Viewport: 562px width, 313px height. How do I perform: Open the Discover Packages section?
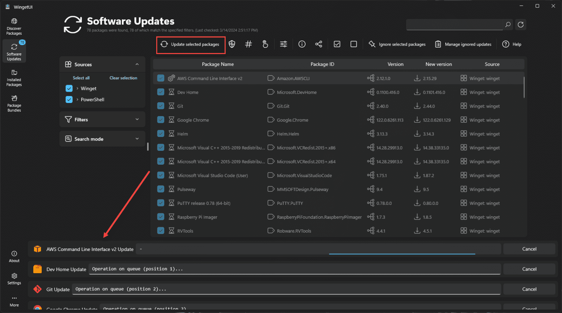tap(14, 26)
